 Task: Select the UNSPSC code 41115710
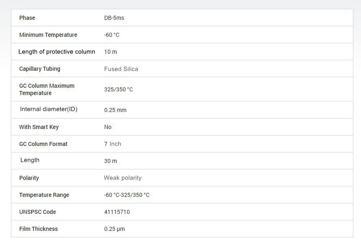[117, 212]
